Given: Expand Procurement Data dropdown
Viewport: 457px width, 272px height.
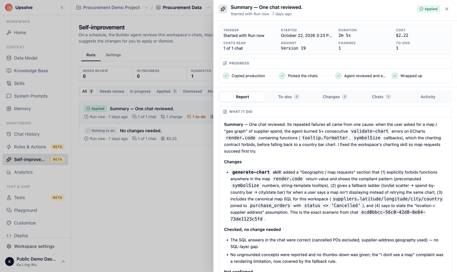Looking at the screenshot, I should [x=208, y=7].
